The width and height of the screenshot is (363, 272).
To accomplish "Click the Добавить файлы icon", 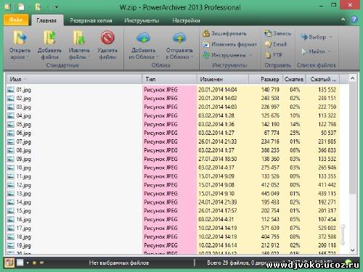I will (49, 38).
